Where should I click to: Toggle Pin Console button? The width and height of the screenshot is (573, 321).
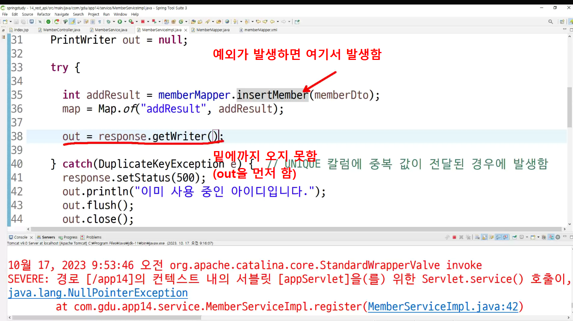pyautogui.click(x=514, y=237)
